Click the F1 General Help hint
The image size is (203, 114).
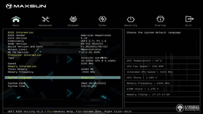(x=61, y=111)
